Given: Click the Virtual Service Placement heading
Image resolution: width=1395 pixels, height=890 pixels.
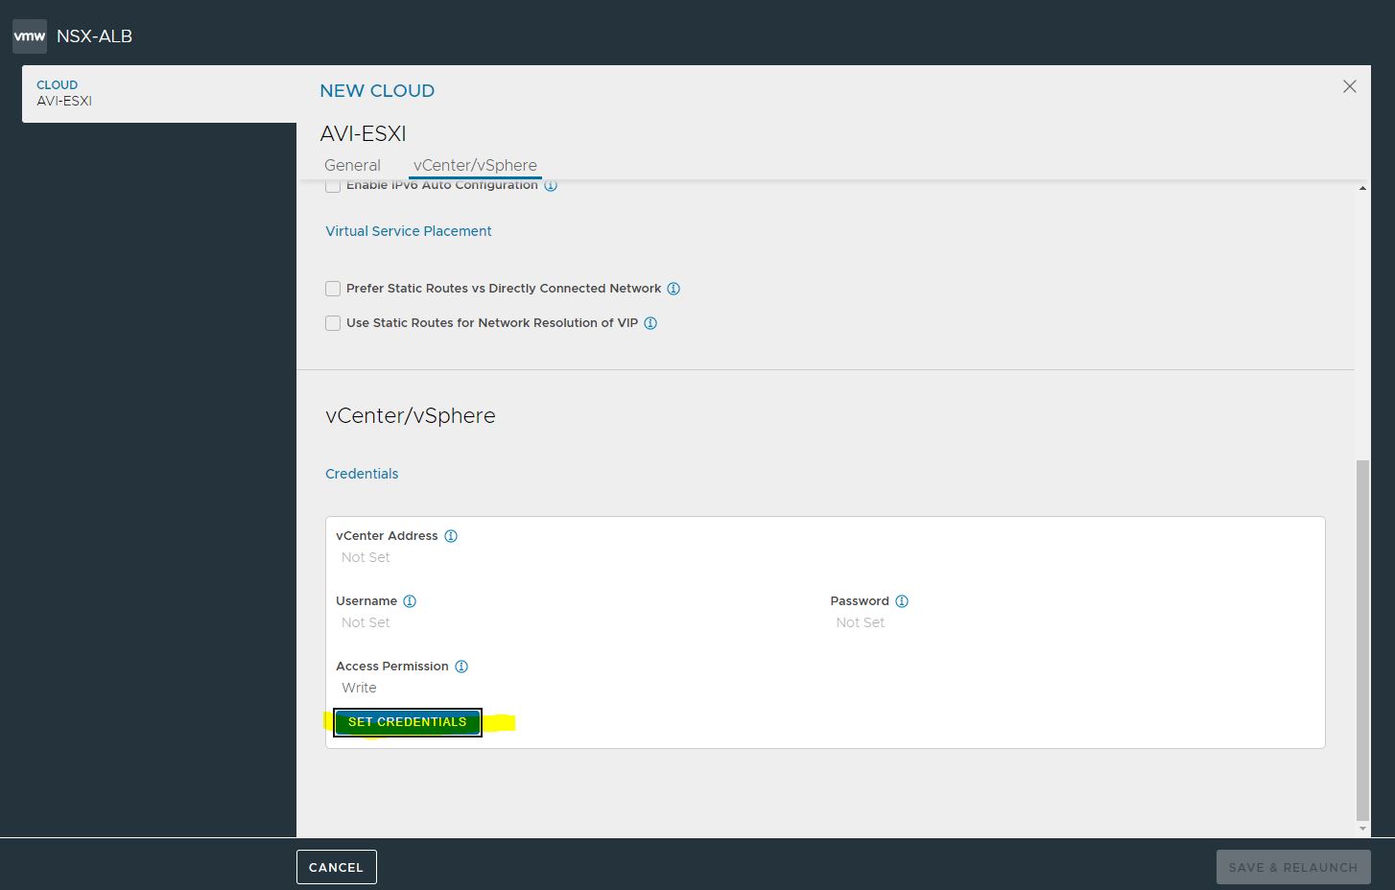Looking at the screenshot, I should pos(409,231).
